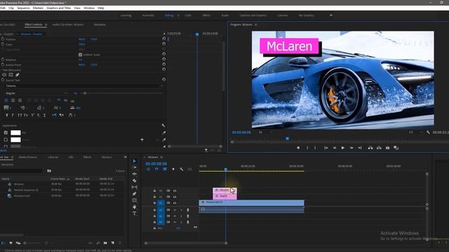The width and height of the screenshot is (449, 252).
Task: Click the Fill color swatch
Action: tap(15, 132)
